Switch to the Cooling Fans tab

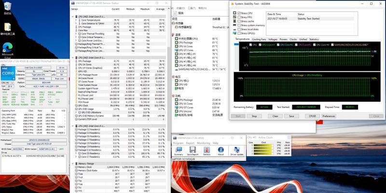coord(259,40)
